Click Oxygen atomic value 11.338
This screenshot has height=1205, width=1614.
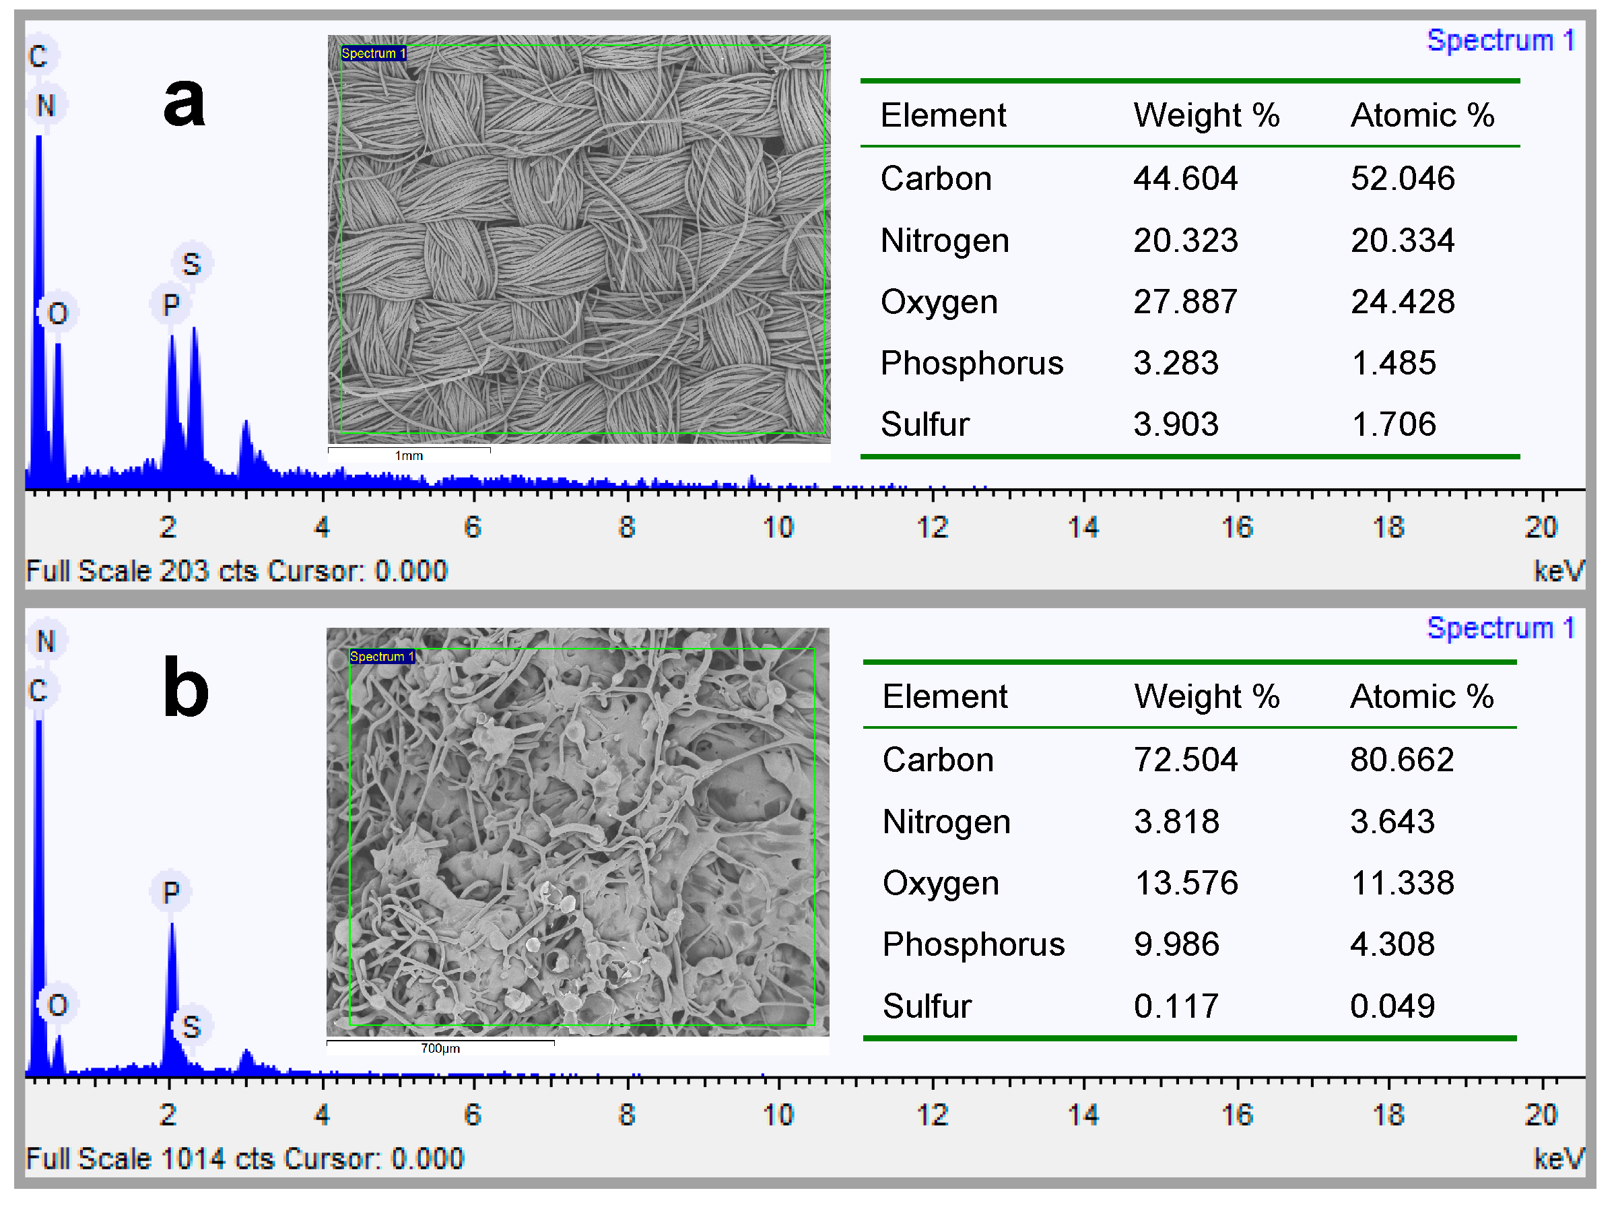point(1403,883)
